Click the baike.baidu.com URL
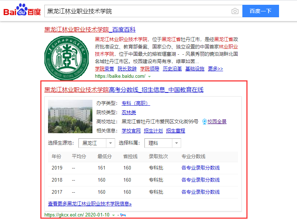The height and width of the screenshot is (222, 297). coord(120,76)
